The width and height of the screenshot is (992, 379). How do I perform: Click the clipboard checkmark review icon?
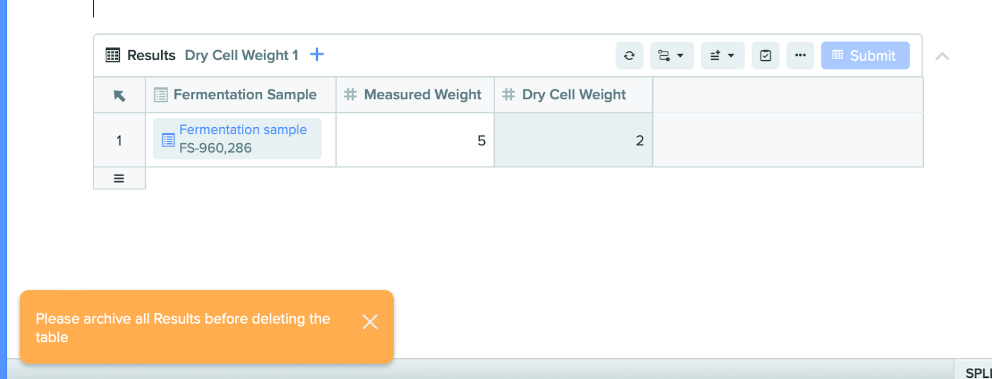coord(765,56)
